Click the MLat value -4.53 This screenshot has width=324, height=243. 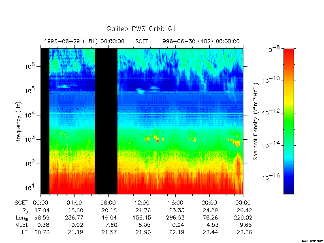point(210,225)
